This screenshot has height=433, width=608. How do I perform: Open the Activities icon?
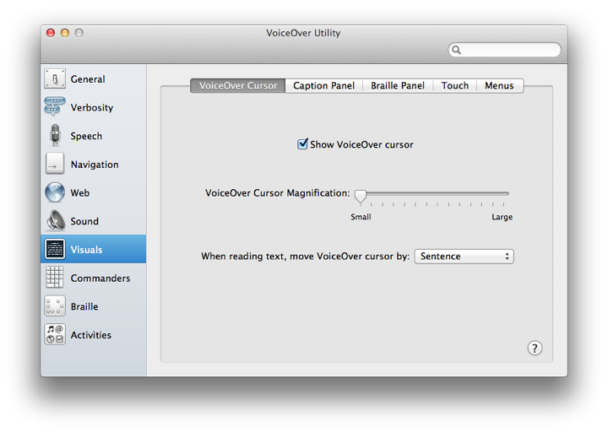[55, 334]
